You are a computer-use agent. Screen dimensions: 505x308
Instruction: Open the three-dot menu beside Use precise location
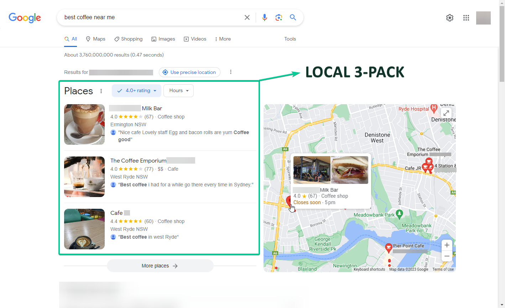click(231, 72)
